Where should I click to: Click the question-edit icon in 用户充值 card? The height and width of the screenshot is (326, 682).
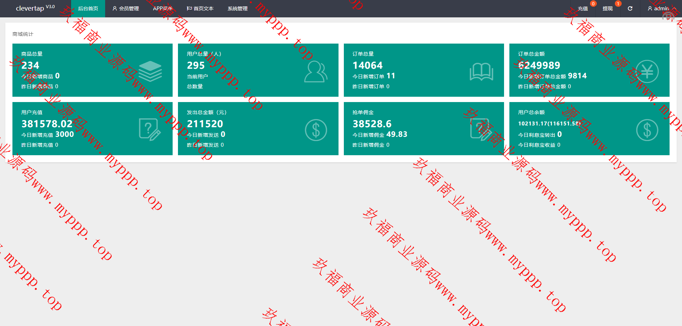pos(150,130)
